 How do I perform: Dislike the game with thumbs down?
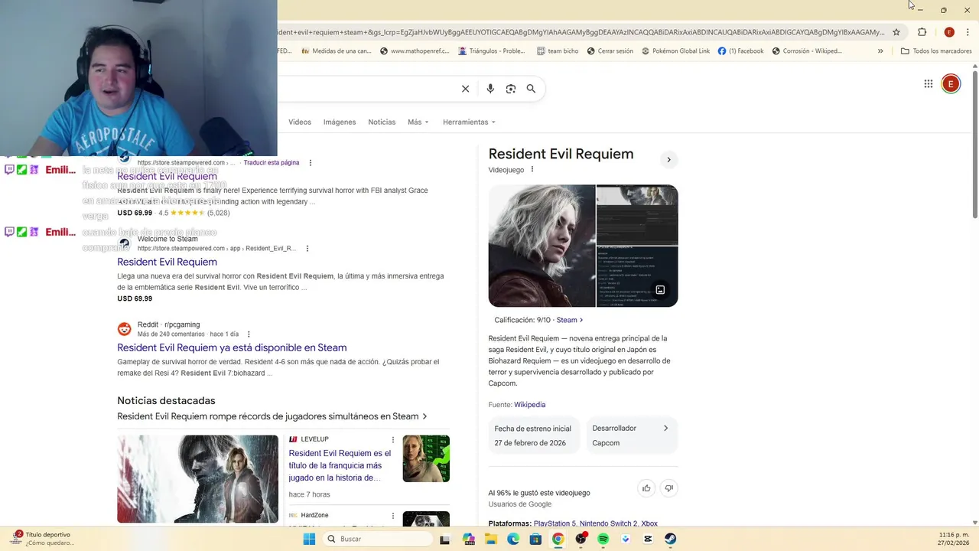coord(668,488)
